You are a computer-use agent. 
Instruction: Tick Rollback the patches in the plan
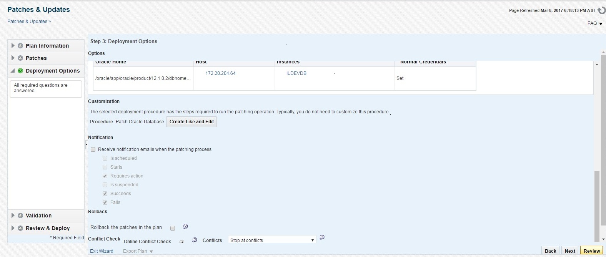[173, 228]
